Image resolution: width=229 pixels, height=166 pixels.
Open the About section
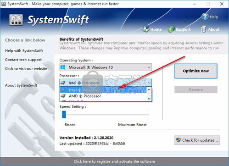[210, 29]
